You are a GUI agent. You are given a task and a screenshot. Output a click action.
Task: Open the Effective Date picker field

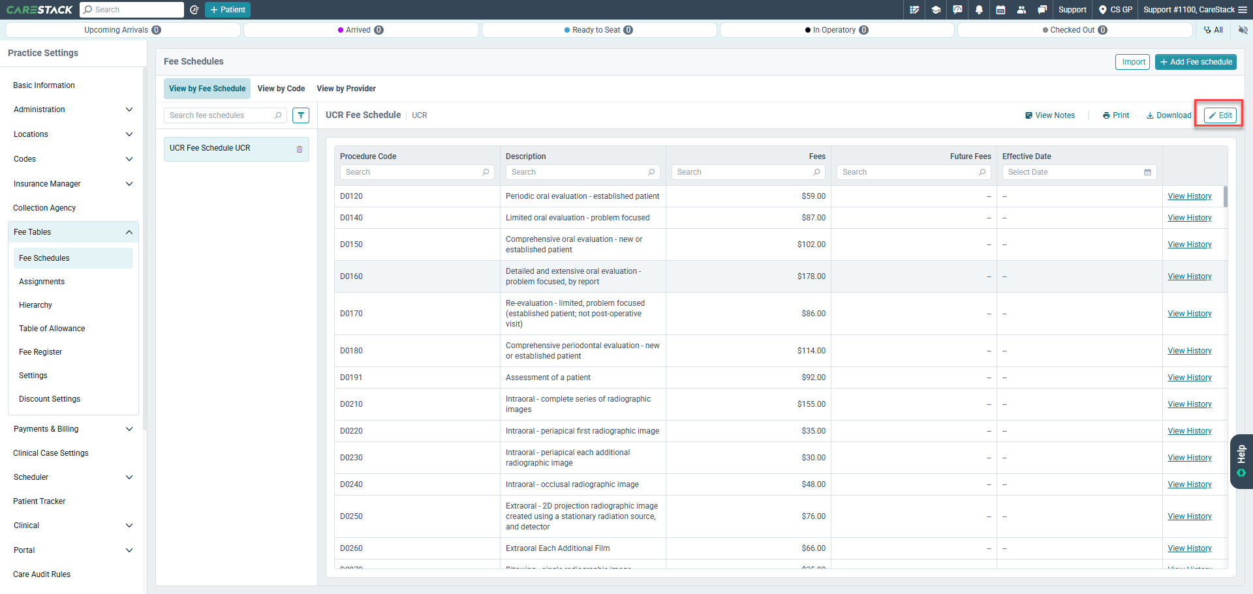[1079, 172]
